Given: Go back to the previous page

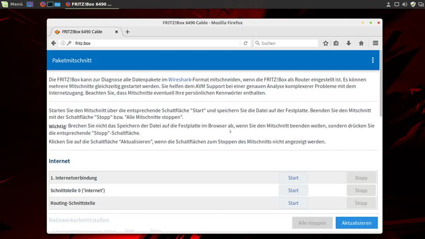Looking at the screenshot, I should pos(53,43).
